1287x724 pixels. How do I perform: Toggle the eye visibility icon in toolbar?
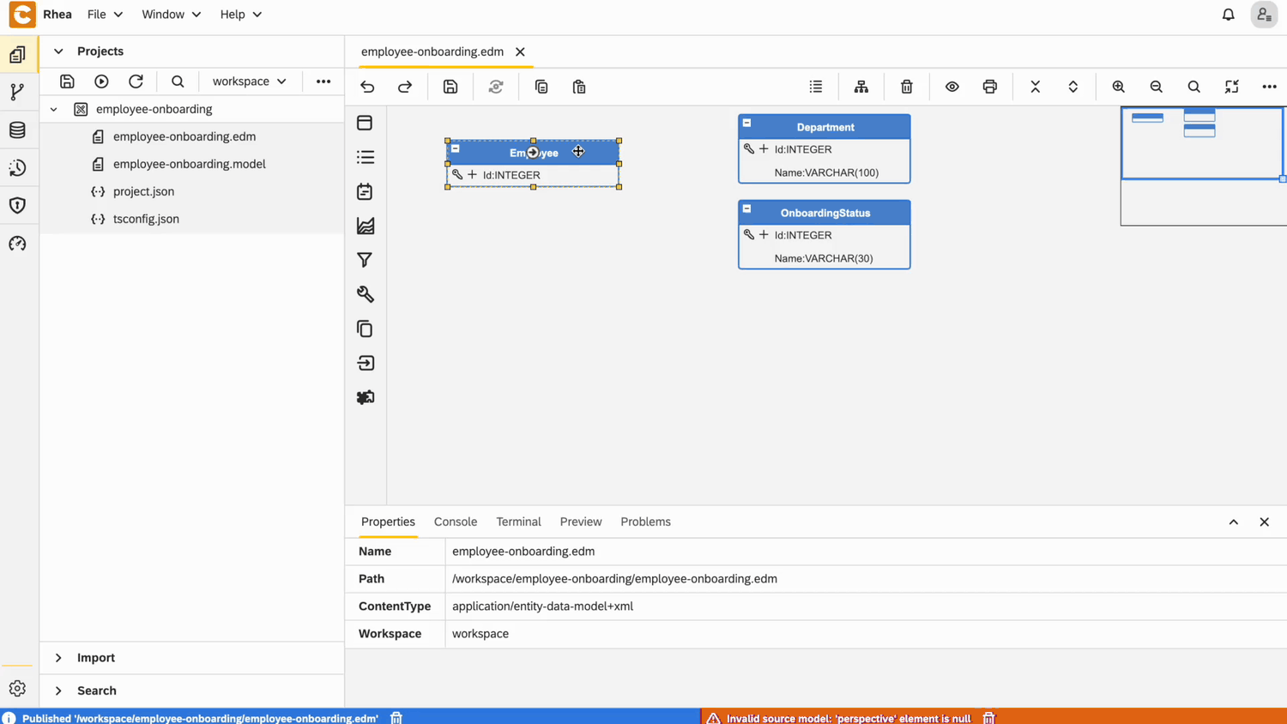click(952, 87)
